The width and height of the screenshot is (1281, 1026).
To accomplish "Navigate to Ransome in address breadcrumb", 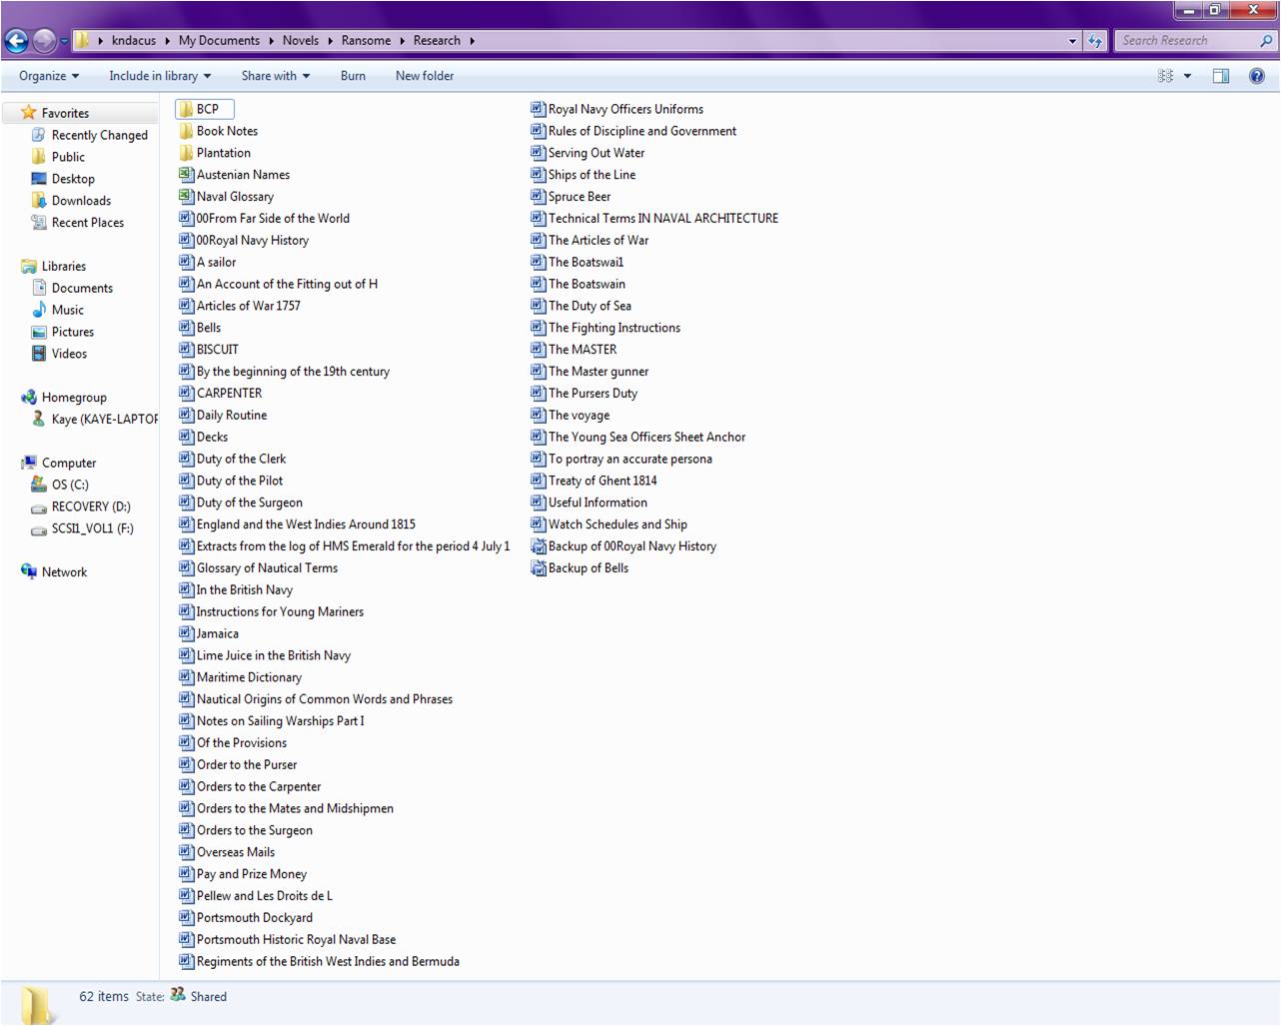I will coord(366,41).
